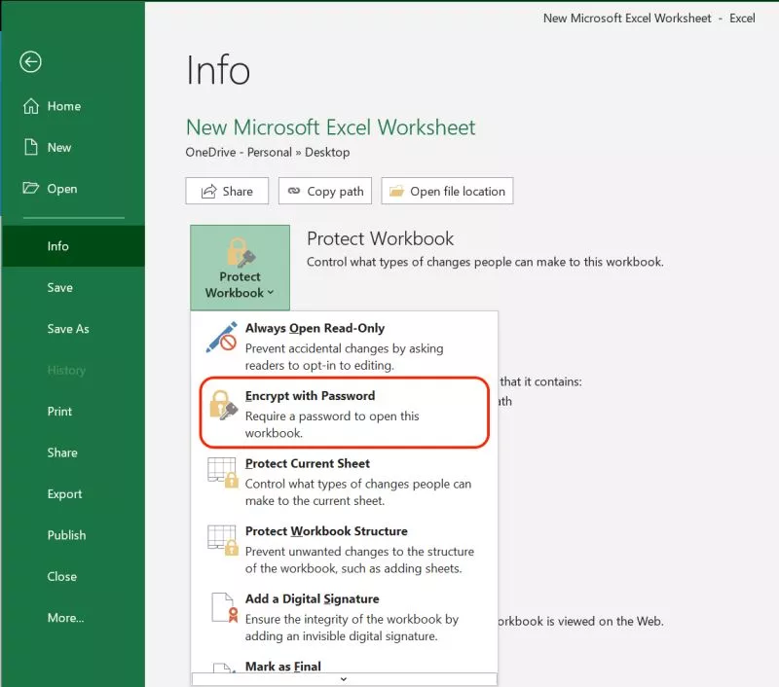Click the Copy path button

pos(325,191)
